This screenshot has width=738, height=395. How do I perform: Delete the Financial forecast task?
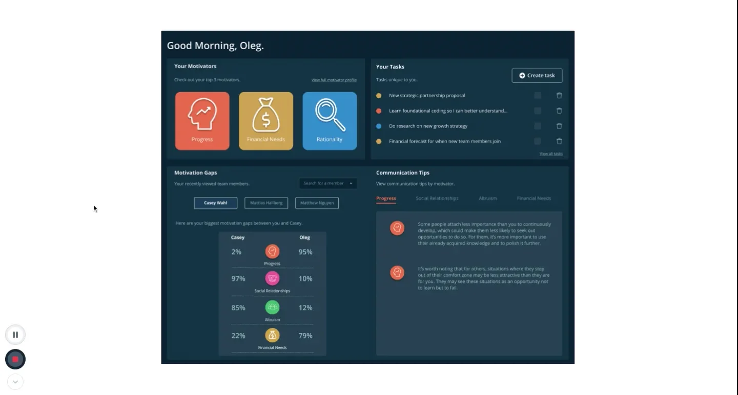point(559,141)
